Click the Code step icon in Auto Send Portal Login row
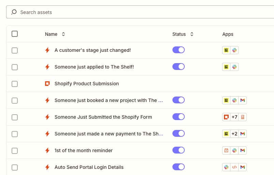This screenshot has width=274, height=175. point(234,167)
